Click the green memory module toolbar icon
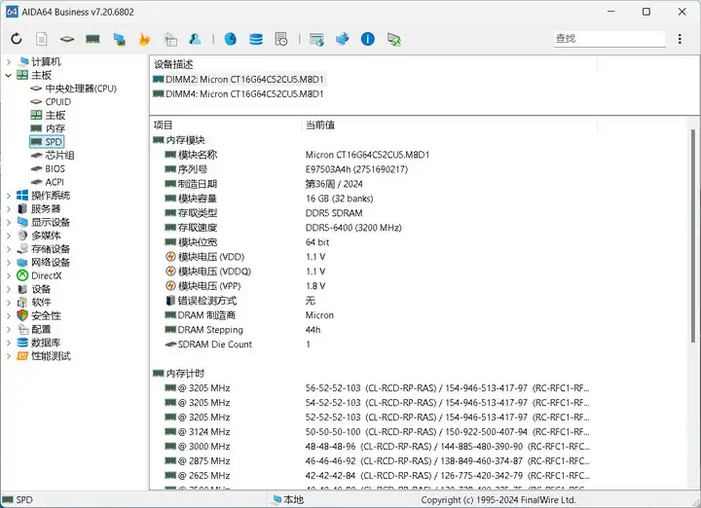The width and height of the screenshot is (701, 508). coord(92,39)
